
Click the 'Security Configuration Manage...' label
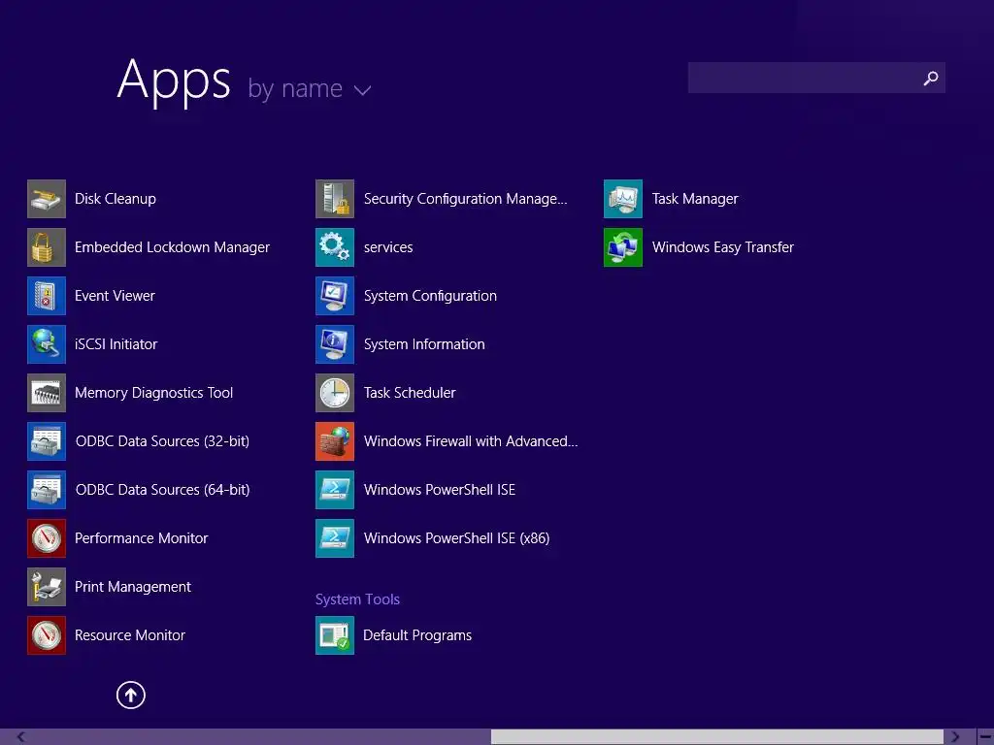[x=465, y=199]
